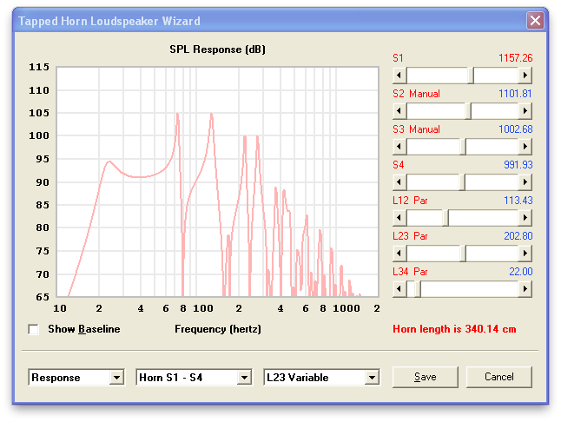Viewport: 561px width, 422px height.
Task: Click the S4 slider thumb
Action: click(462, 182)
